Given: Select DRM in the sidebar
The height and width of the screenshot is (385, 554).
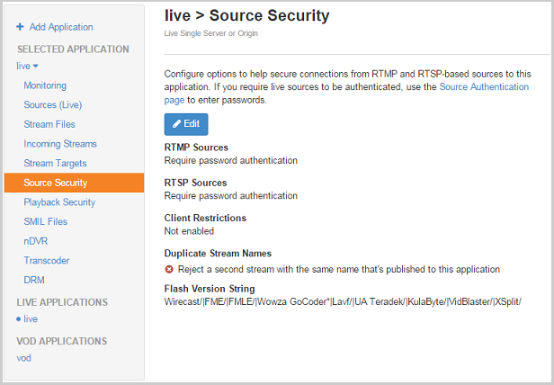Looking at the screenshot, I should pyautogui.click(x=34, y=280).
